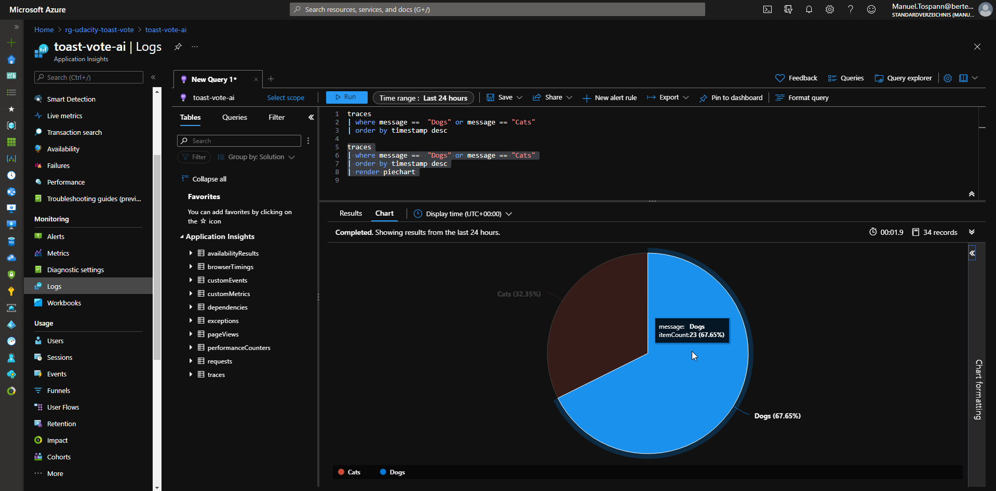Click Select scope link
The image size is (996, 491).
point(286,97)
